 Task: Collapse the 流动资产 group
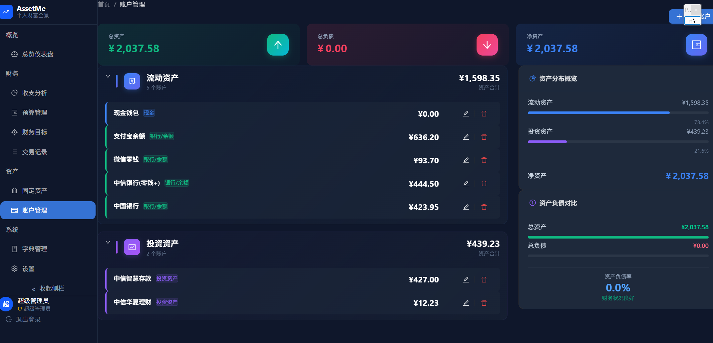108,76
